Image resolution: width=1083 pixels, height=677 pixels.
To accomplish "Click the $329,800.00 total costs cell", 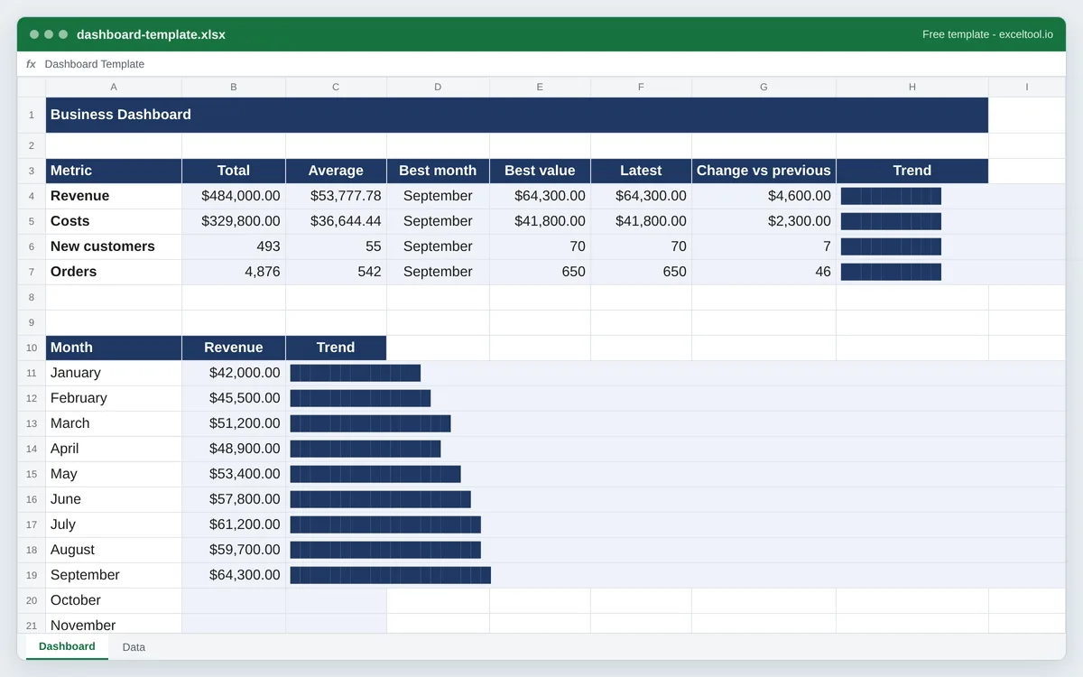I will click(x=234, y=221).
